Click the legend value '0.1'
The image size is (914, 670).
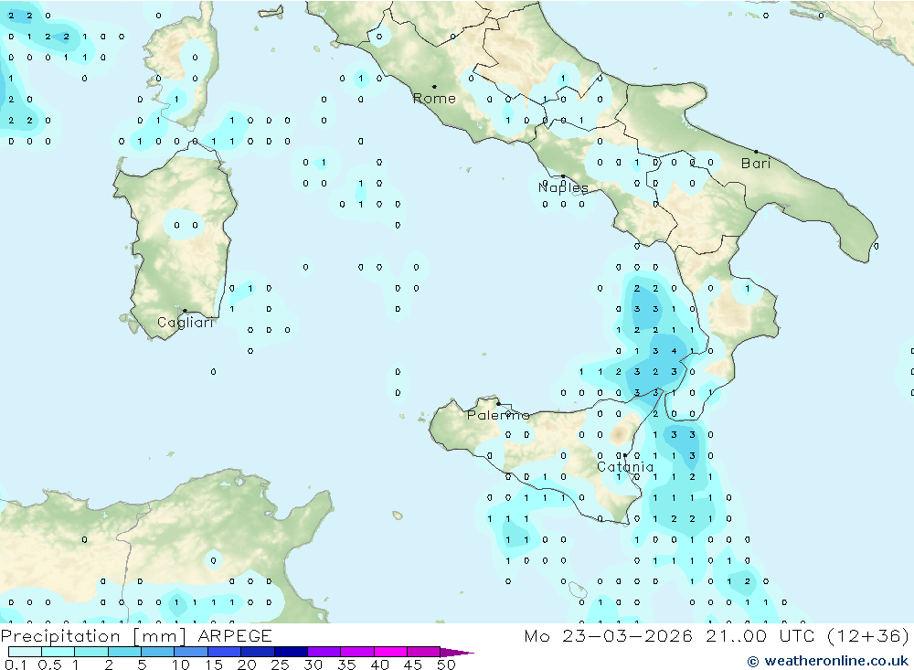(16, 665)
